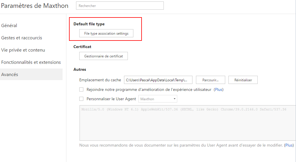Click the Personnaliser le User Agent label
Viewport: 296px width, 162px height.
(111, 99)
